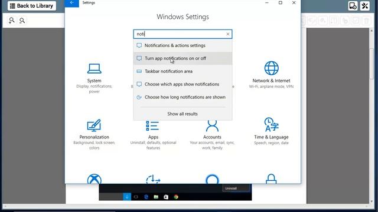Clear the search box with the X
This screenshot has width=378, height=212.
pyautogui.click(x=228, y=34)
